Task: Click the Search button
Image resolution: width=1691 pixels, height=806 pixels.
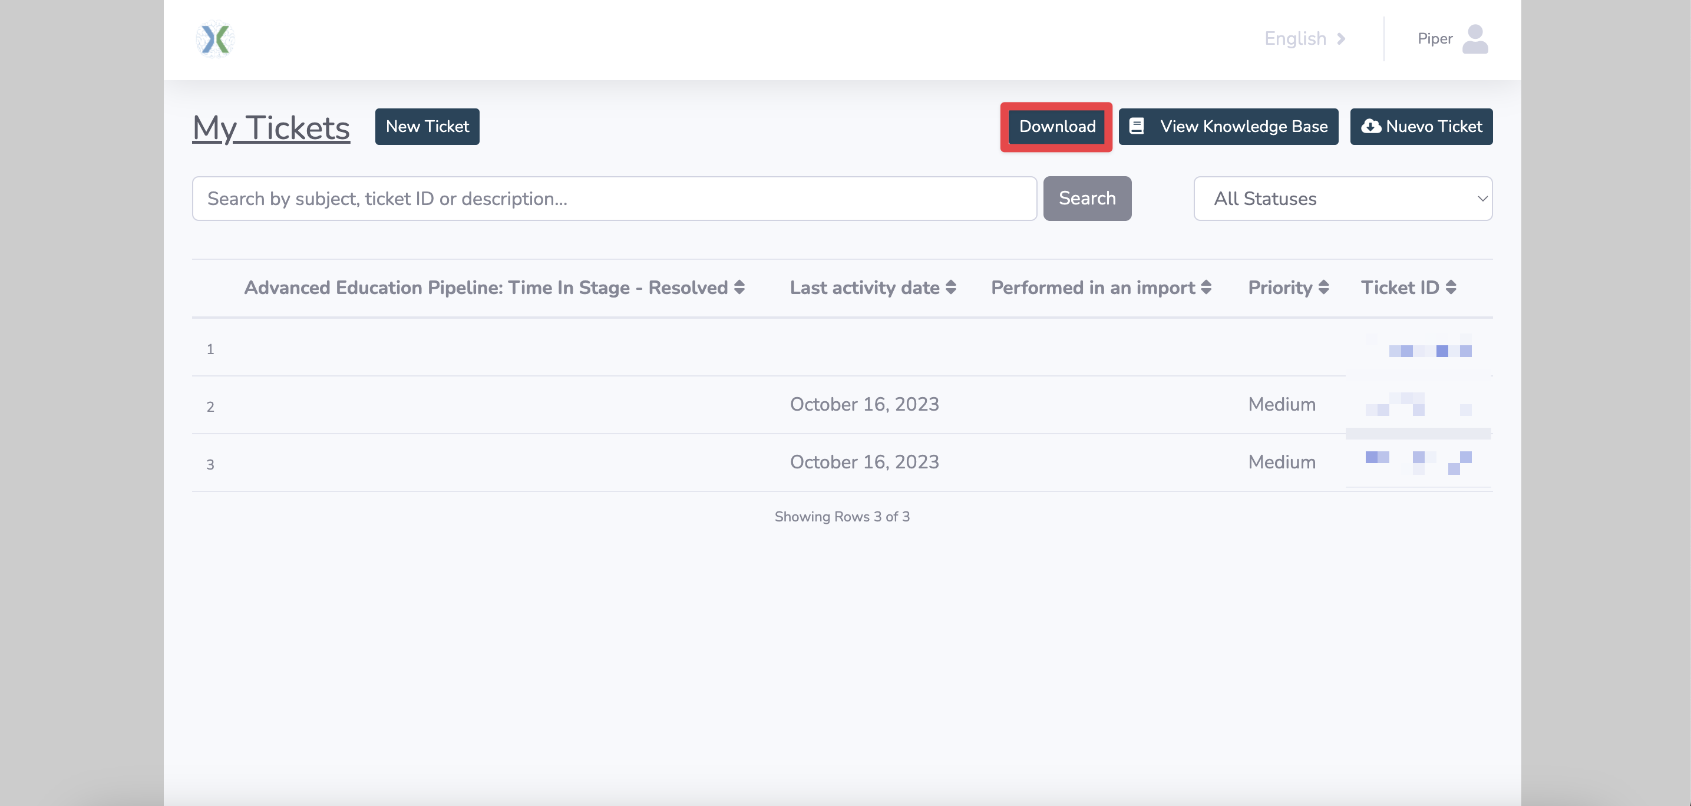Action: pos(1087,197)
